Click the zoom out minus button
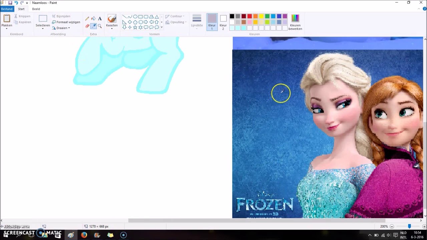 pyautogui.click(x=392, y=226)
